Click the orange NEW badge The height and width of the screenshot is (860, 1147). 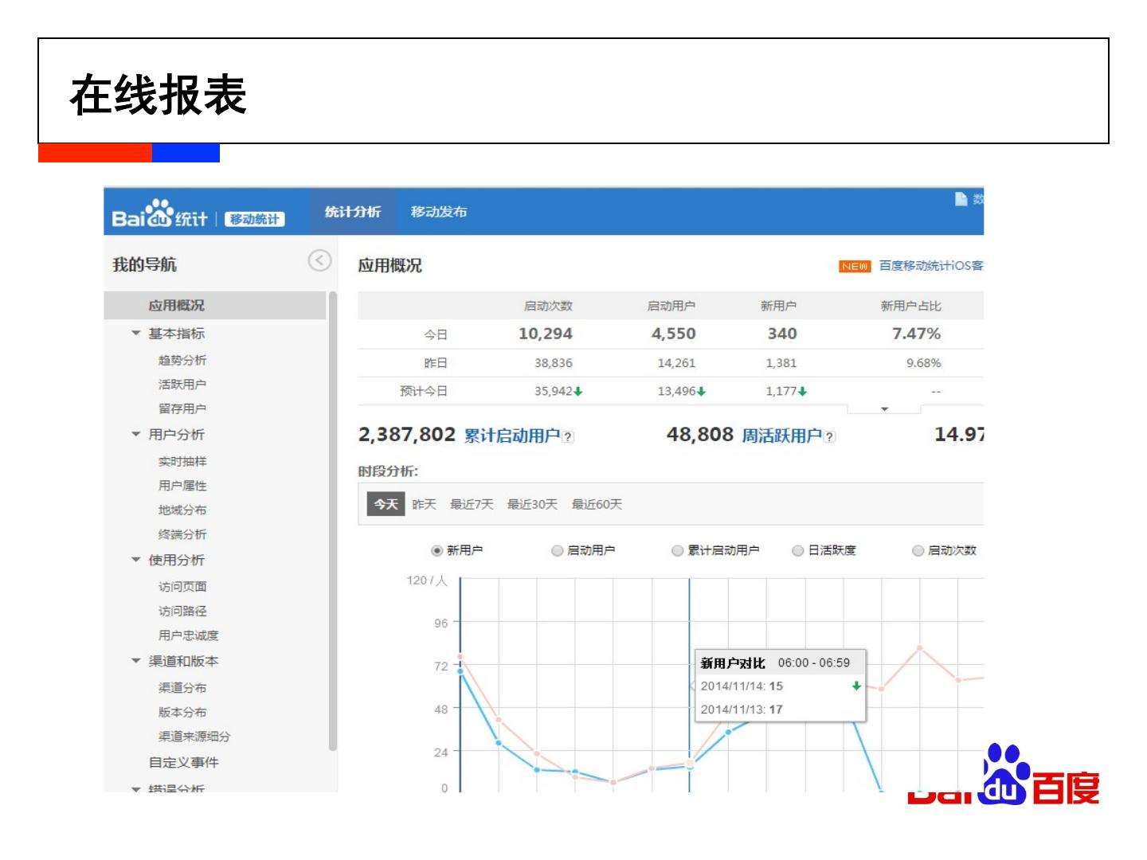(x=855, y=267)
